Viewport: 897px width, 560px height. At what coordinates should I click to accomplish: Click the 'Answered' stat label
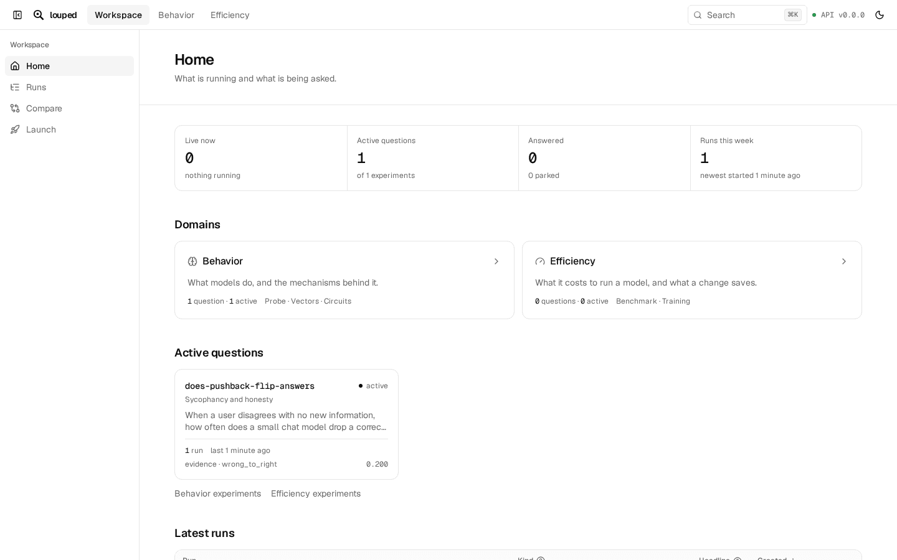click(546, 141)
